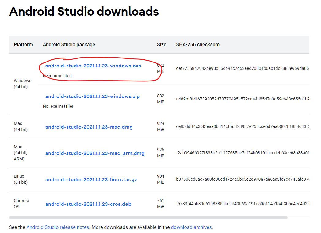Download android-studio-2021.1.1.23-mac_arm.dmg package

pos(95,153)
